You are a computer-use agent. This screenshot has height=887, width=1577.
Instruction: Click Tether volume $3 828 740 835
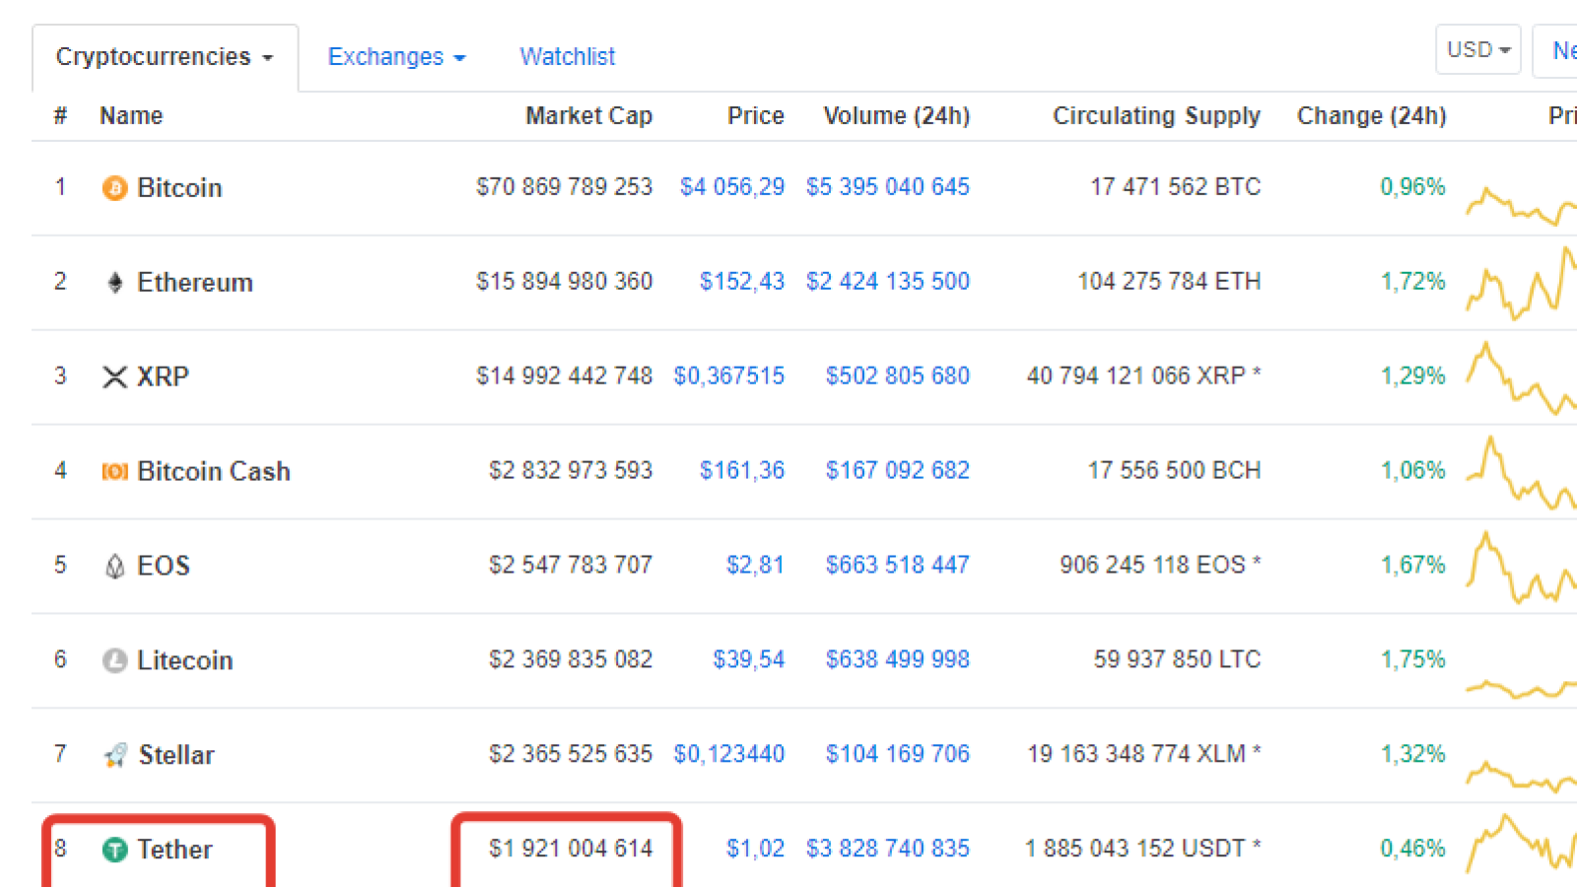tap(888, 850)
